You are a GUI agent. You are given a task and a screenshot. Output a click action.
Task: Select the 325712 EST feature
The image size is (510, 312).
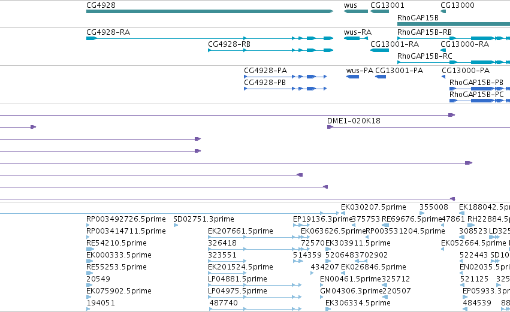tap(385, 285)
